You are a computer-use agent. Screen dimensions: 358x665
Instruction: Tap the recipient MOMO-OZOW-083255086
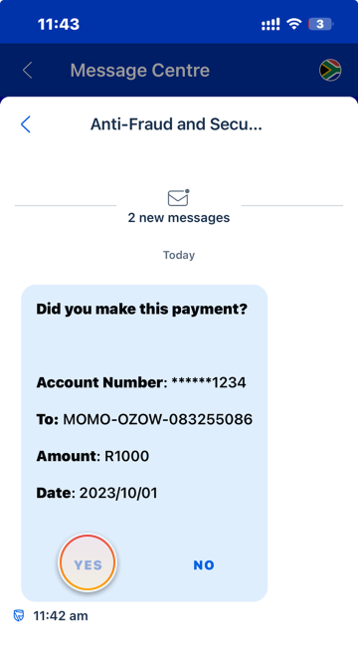(x=157, y=419)
